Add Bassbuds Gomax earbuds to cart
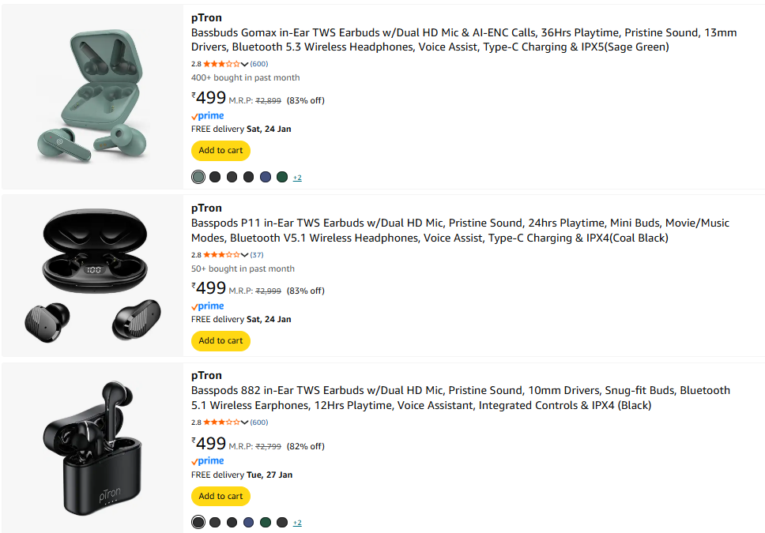Screen dimensions: 765x533 tap(220, 151)
